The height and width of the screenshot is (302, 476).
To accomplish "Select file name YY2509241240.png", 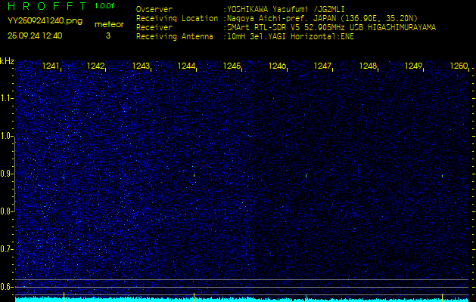I will click(x=45, y=21).
